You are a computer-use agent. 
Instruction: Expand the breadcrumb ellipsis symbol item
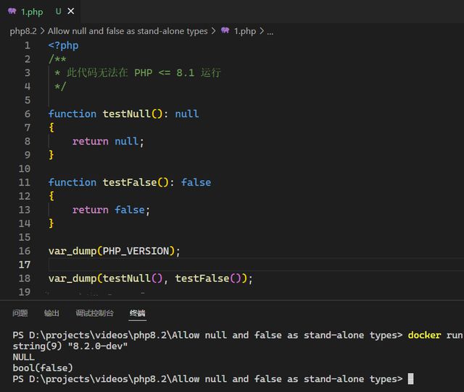click(x=270, y=31)
